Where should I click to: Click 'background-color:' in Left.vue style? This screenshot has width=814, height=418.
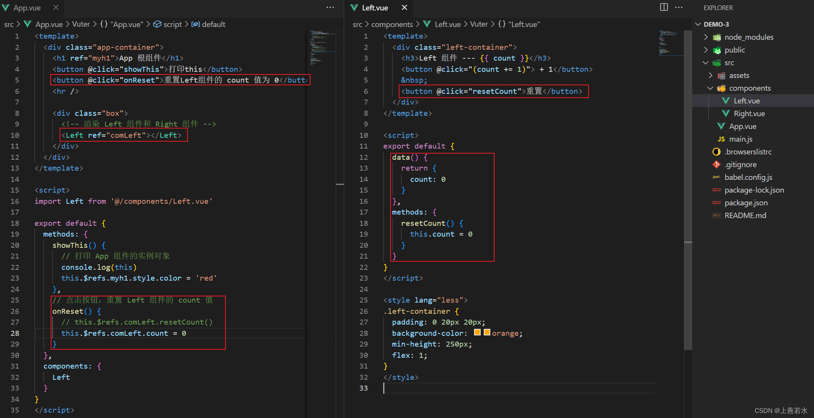[x=430, y=333]
